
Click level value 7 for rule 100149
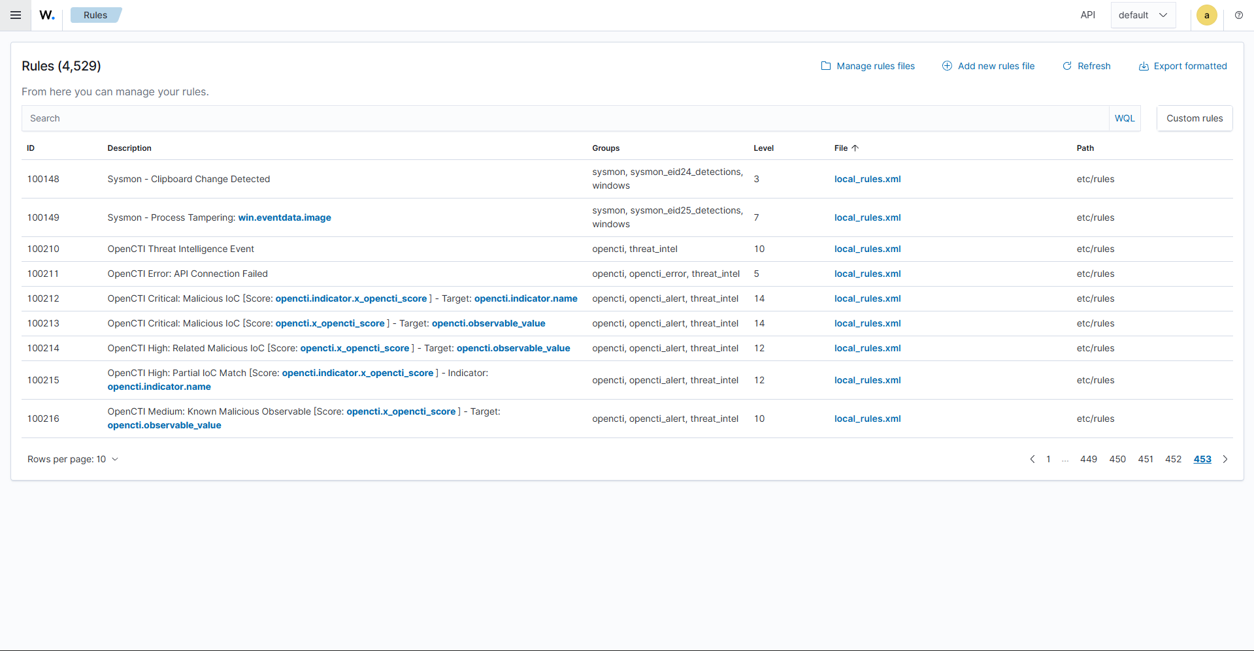pyautogui.click(x=756, y=217)
